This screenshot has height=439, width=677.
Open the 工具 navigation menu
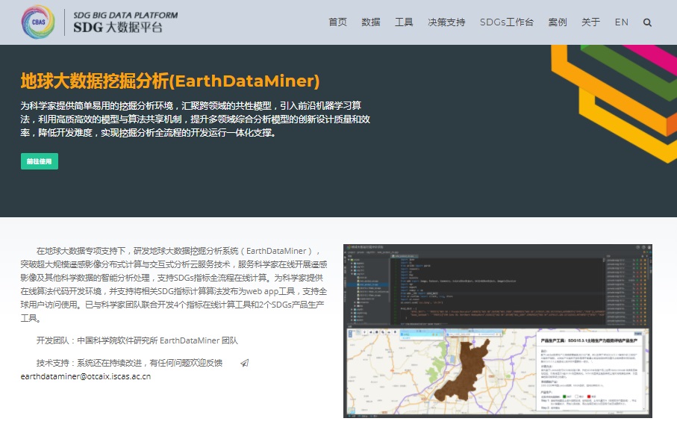point(404,22)
